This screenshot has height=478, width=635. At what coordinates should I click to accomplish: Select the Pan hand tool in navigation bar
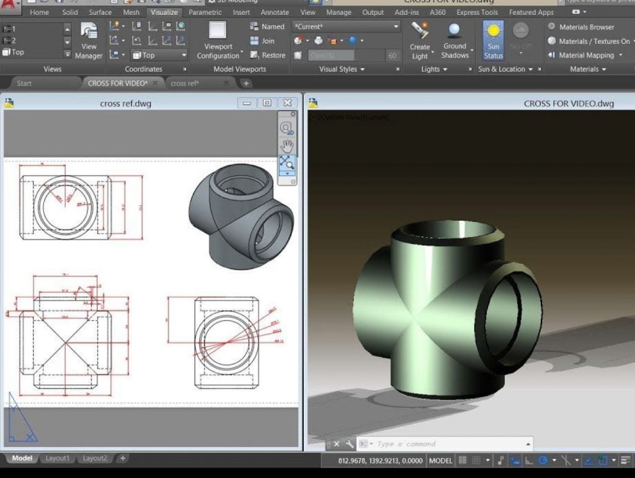(x=286, y=146)
